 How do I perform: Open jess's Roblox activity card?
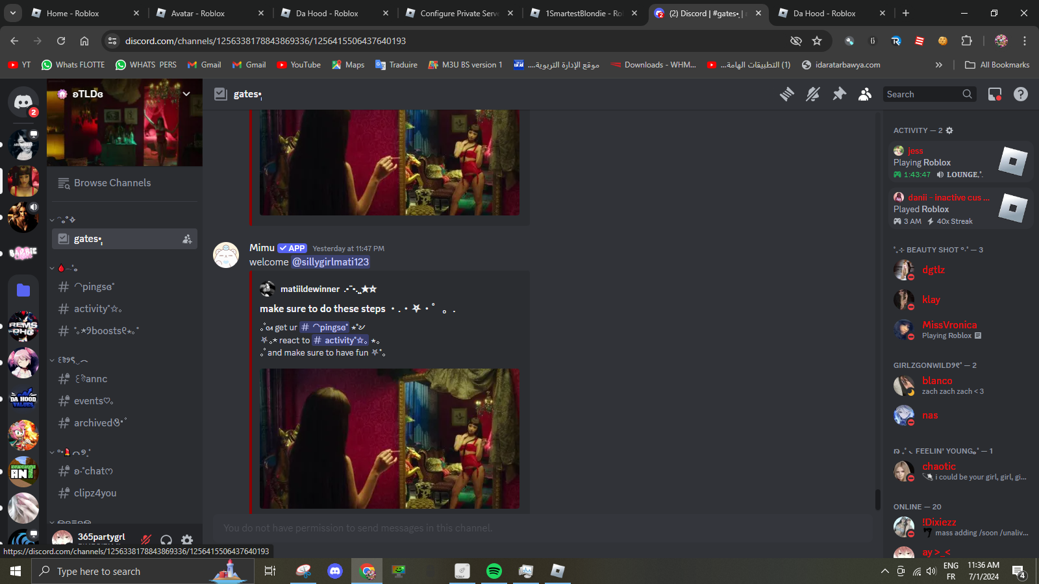click(x=960, y=162)
